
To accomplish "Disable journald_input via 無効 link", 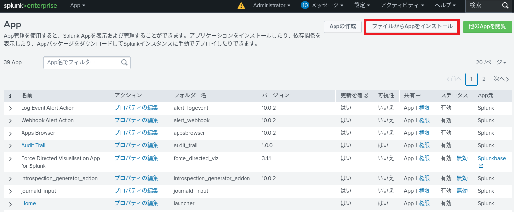I will point(462,191).
